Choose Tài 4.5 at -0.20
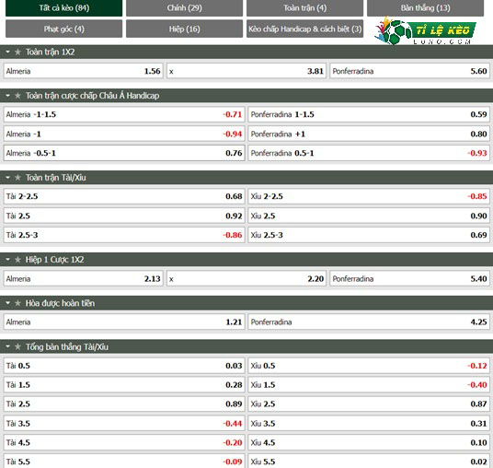 [124, 442]
